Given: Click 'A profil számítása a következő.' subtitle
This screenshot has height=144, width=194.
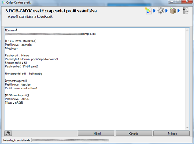Looking at the screenshot, I should click(x=30, y=16).
